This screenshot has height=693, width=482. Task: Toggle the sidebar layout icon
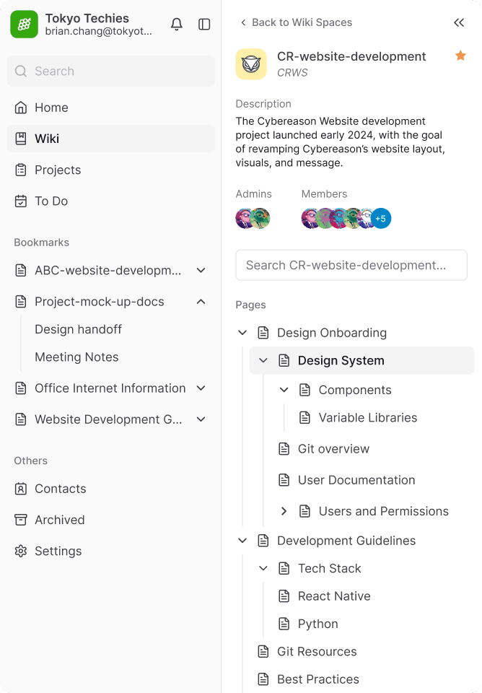(204, 24)
